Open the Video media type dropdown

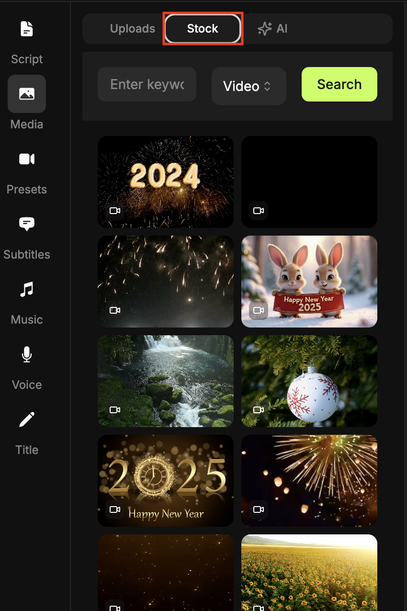tap(249, 86)
